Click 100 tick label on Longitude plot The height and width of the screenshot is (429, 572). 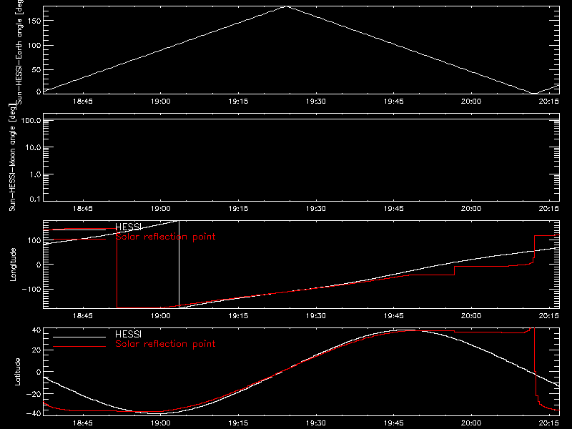tap(34, 240)
